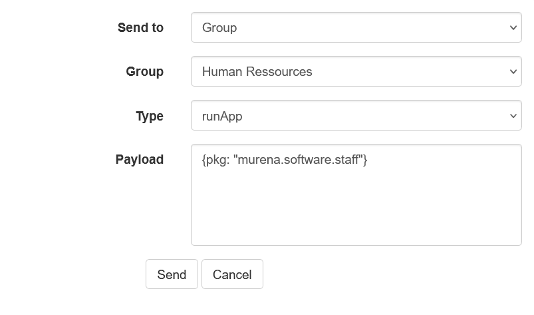Click the "Group" field label
This screenshot has width=534, height=315.
[x=144, y=71]
